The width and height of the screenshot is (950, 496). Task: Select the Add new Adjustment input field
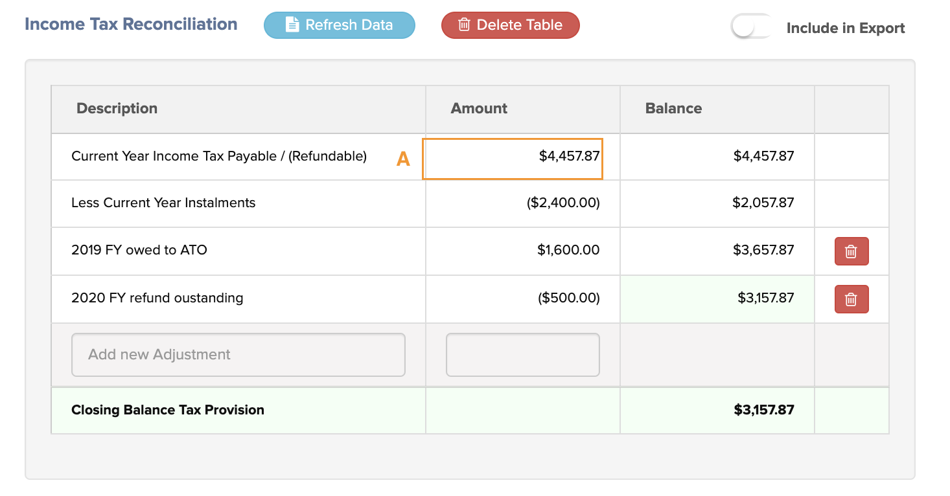(238, 354)
